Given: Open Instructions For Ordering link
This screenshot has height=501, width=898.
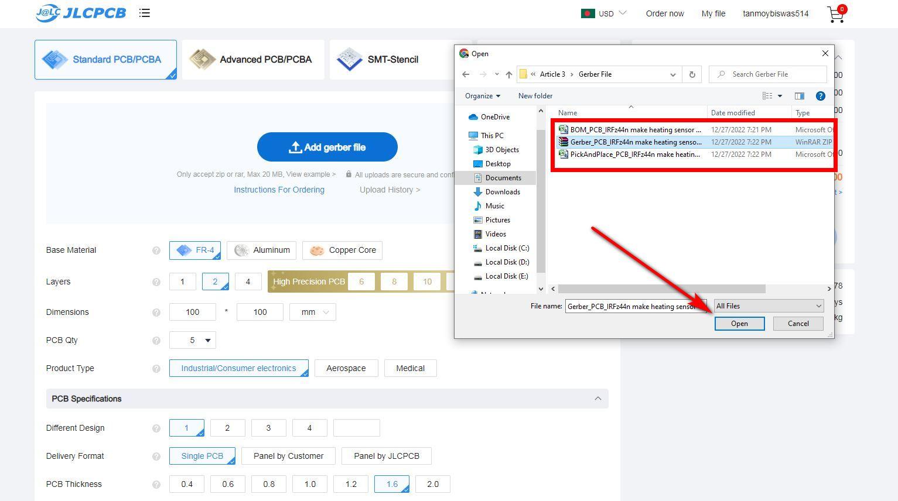Looking at the screenshot, I should click(x=279, y=190).
